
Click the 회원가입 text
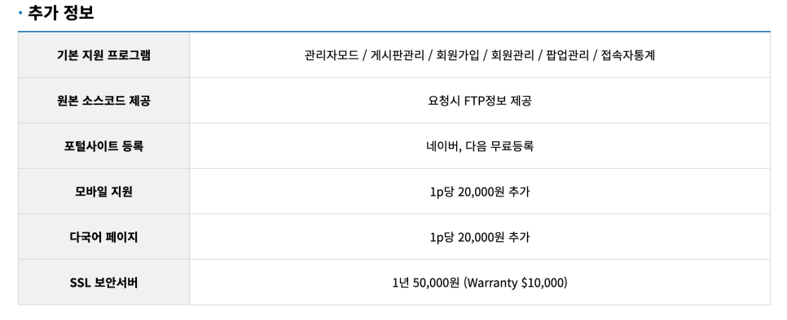tap(458, 55)
